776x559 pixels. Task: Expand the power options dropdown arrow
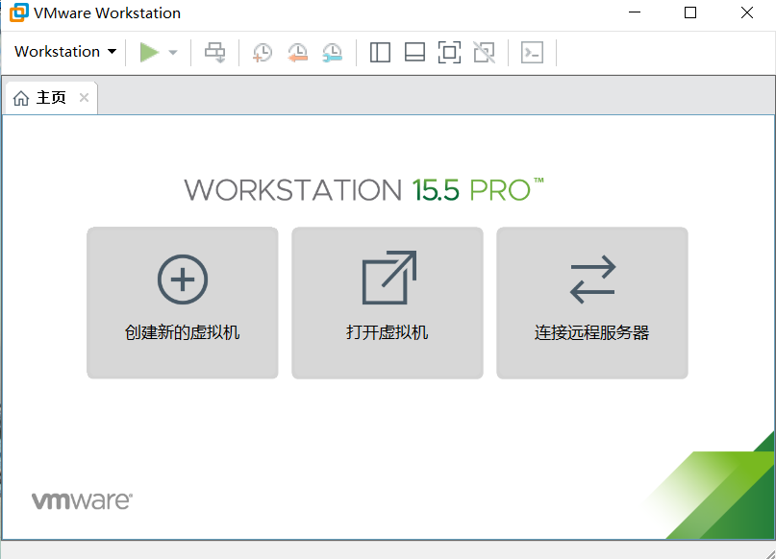[173, 53]
